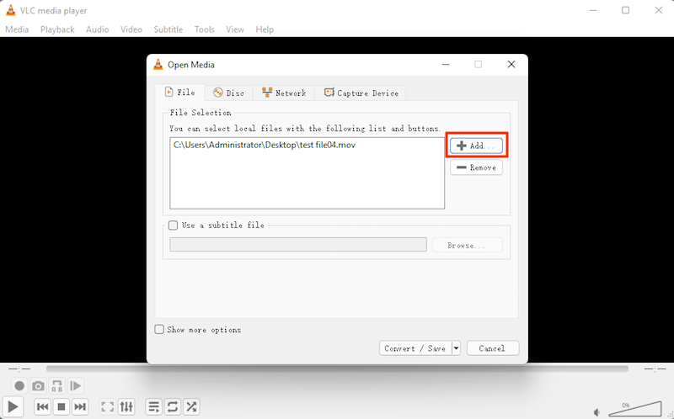
Task: Click elapsed time label left of seek bar
Action: [19, 369]
